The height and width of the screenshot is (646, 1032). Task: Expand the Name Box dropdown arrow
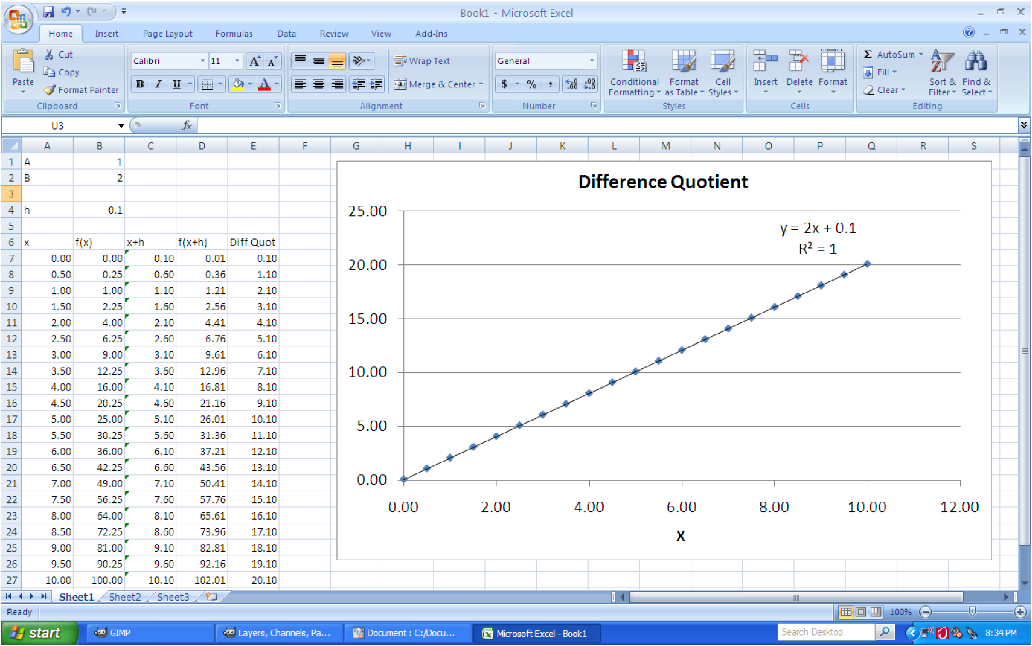point(121,125)
